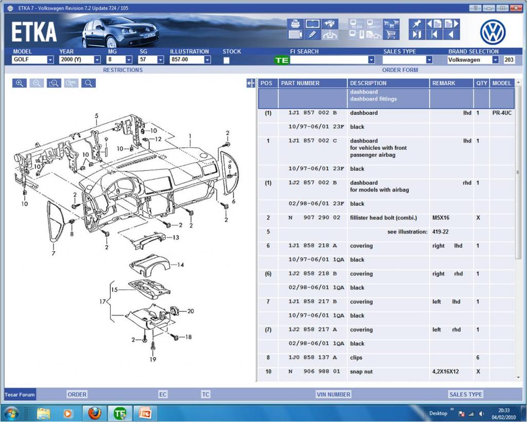
Task: Click the greyed info icon below the binoculars
Action: [330, 34]
